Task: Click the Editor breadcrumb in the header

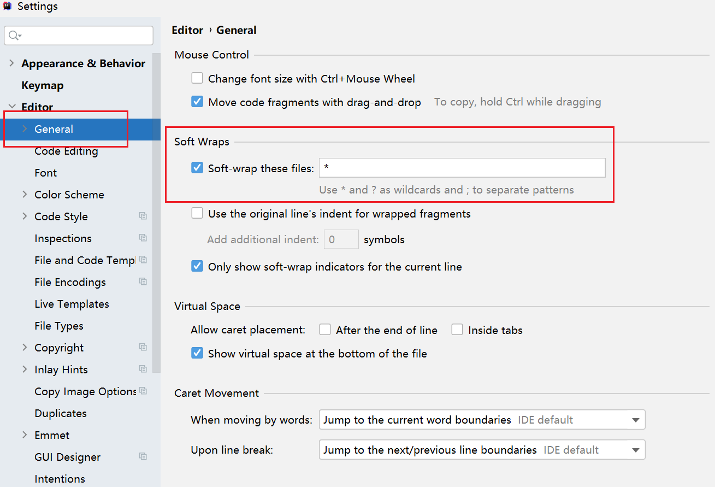Action: (187, 30)
